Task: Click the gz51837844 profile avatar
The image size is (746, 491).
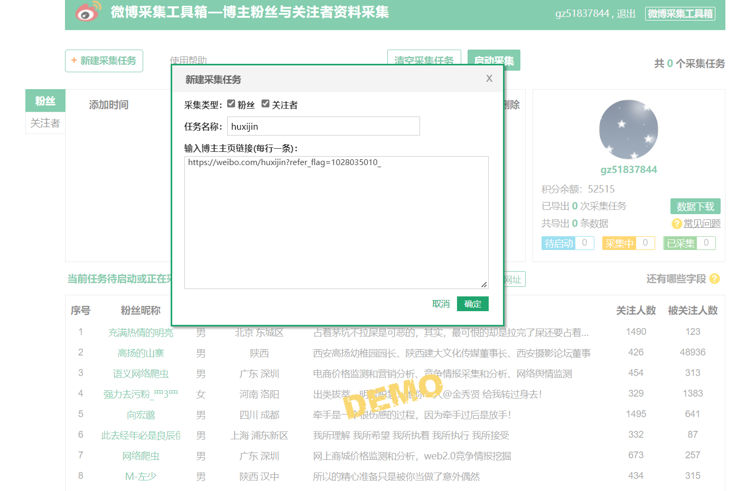Action: point(629,130)
